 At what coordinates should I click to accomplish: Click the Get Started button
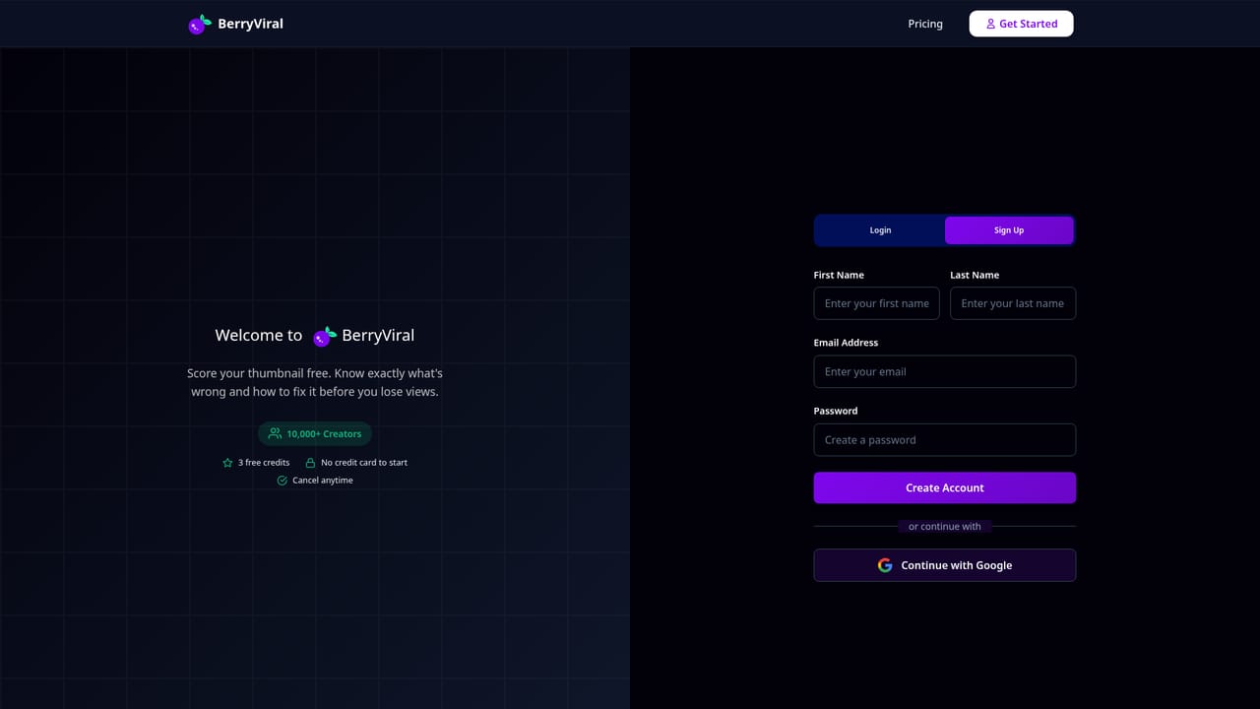[x=1021, y=24]
